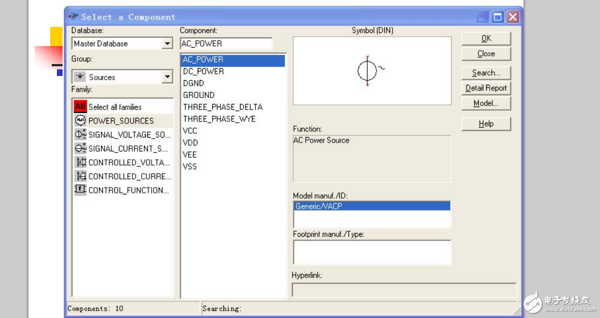Select the CONTROLLED_VOLTAGE family icon
The height and width of the screenshot is (318, 600).
coord(80,162)
